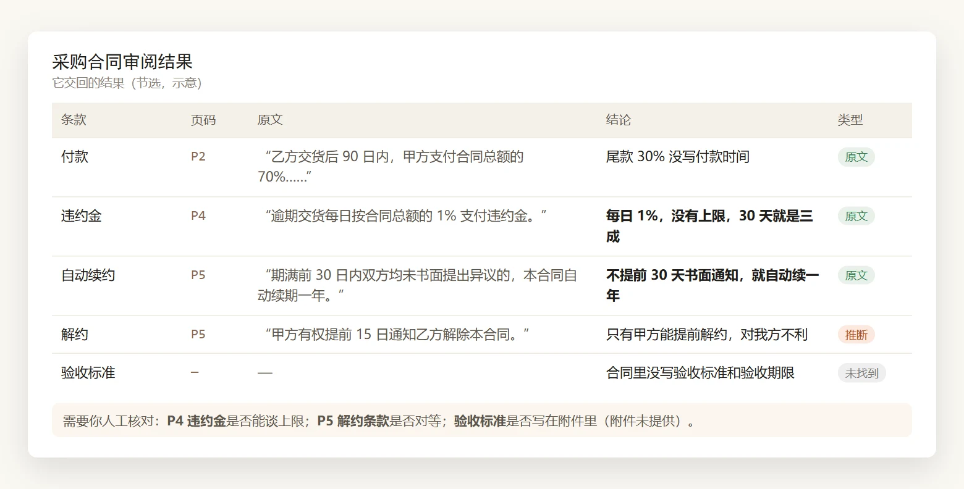964x489 pixels.
Task: Click conclusion 尾款 30% 没写付款时间
Action: pyautogui.click(x=677, y=157)
